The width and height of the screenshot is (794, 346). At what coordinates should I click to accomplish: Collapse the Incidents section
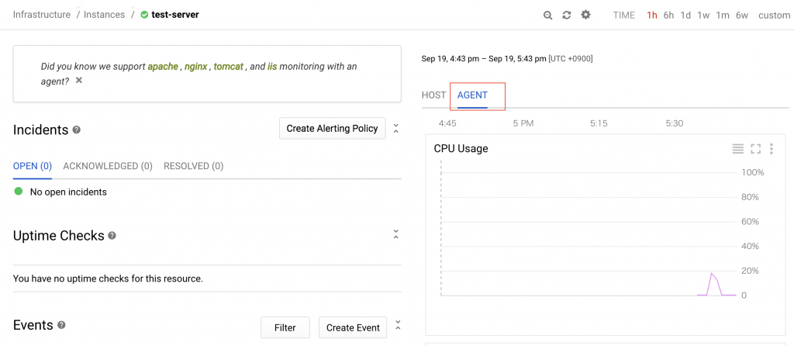pos(395,129)
